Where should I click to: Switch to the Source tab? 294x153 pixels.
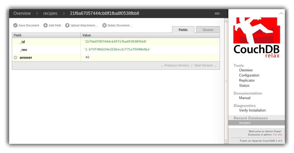pos(208,30)
